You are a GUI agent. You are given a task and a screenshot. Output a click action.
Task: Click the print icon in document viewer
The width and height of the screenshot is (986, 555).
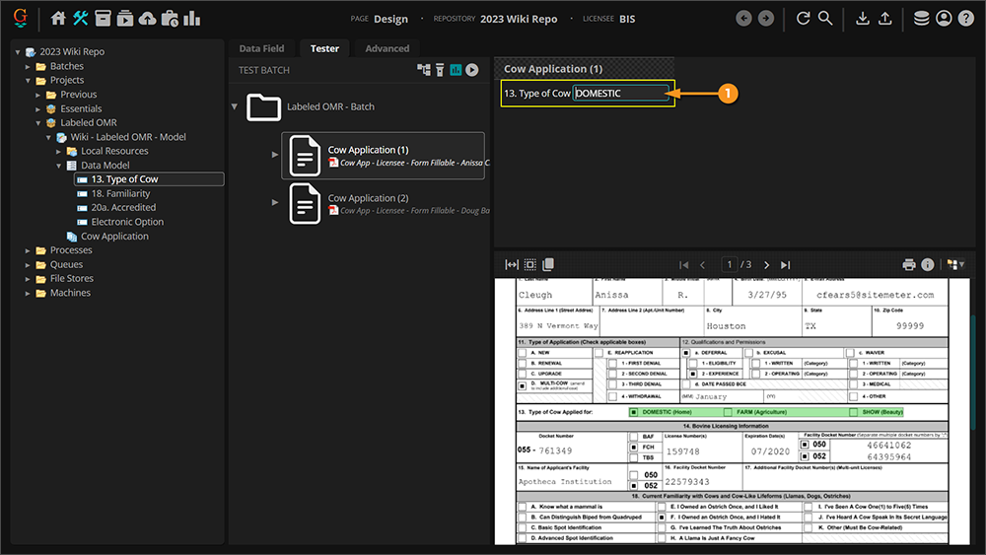pos(909,264)
